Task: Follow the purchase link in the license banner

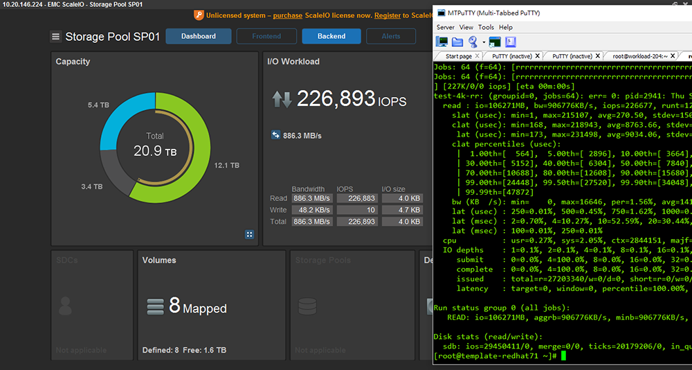Action: (288, 15)
